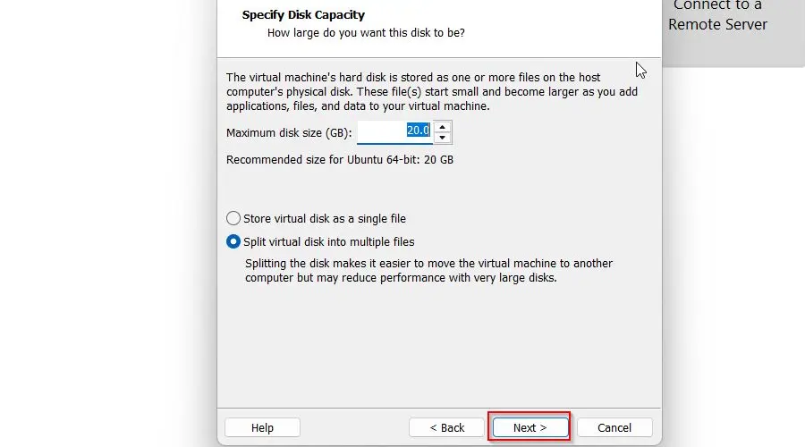Viewport: 805px width, 447px height.
Task: Increase disk size with the up arrow
Action: click(x=443, y=127)
